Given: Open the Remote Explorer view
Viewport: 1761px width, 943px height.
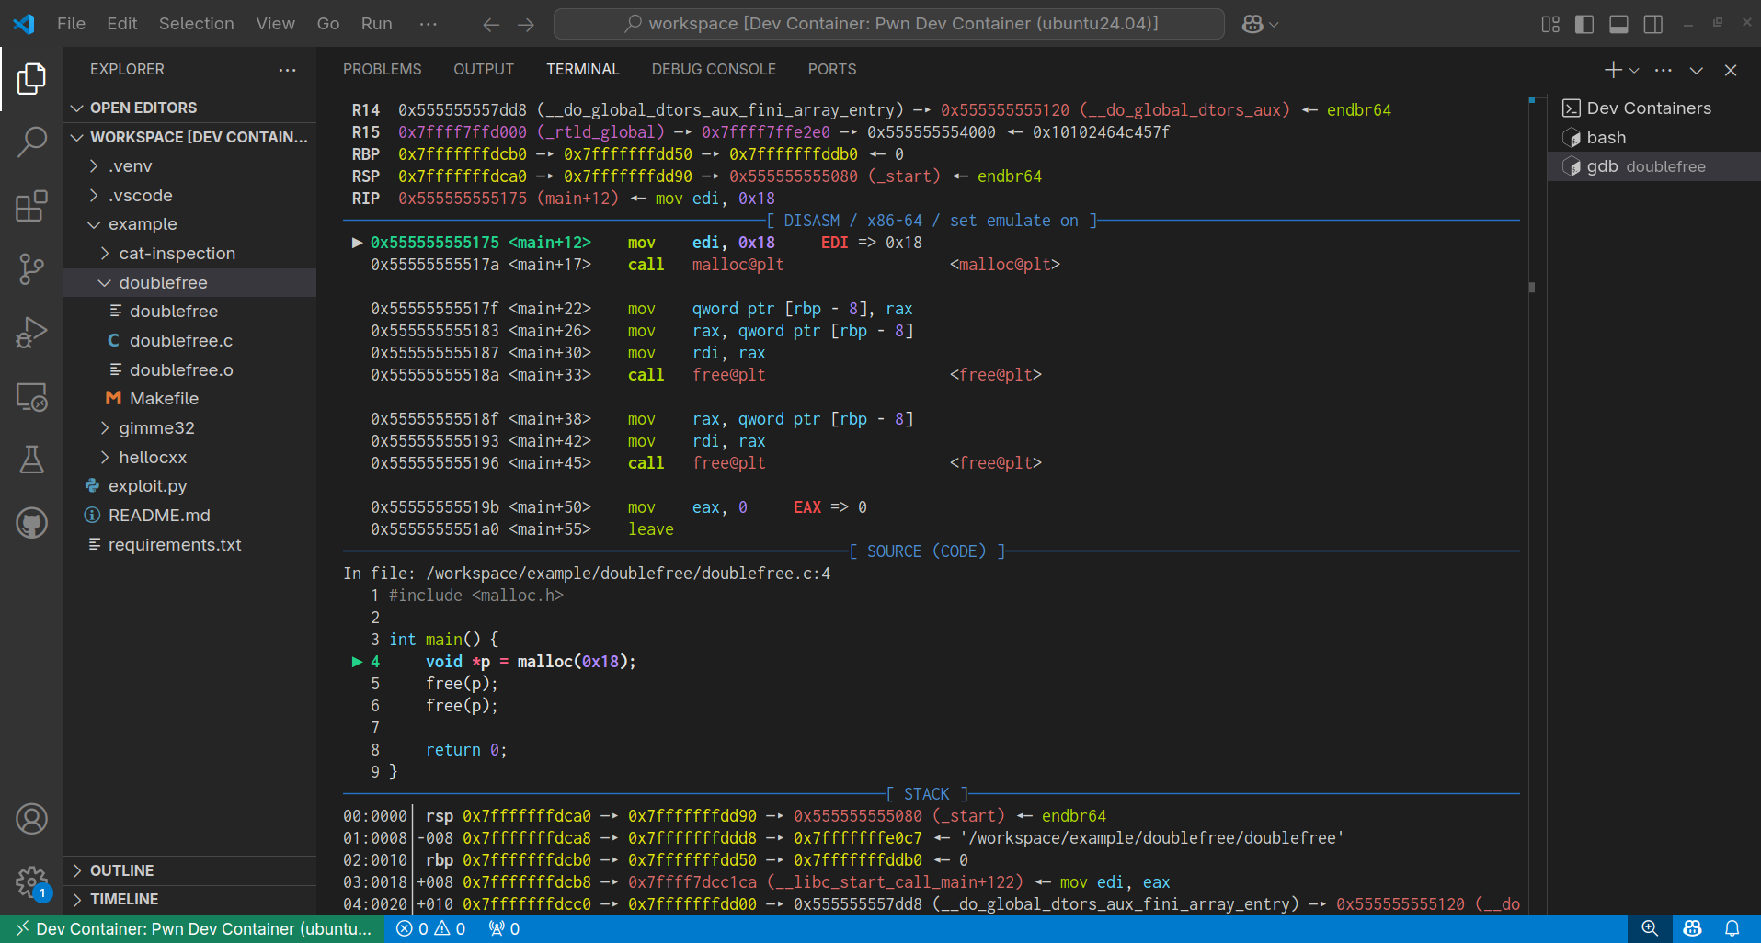Looking at the screenshot, I should point(31,397).
